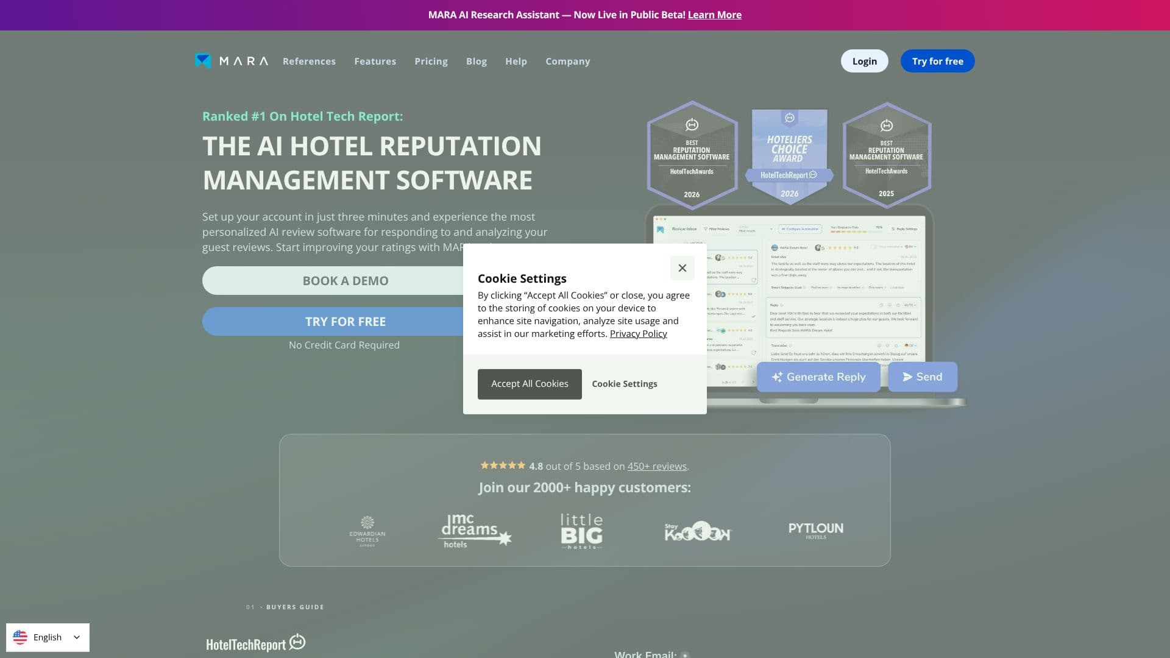Open the Privacy Policy link

point(638,334)
